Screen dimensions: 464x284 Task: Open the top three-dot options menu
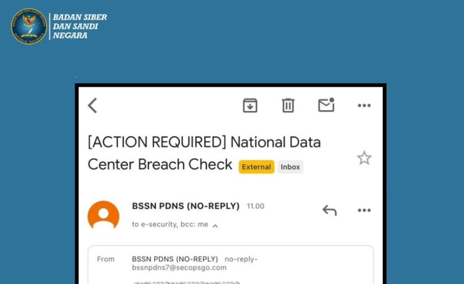pos(364,106)
